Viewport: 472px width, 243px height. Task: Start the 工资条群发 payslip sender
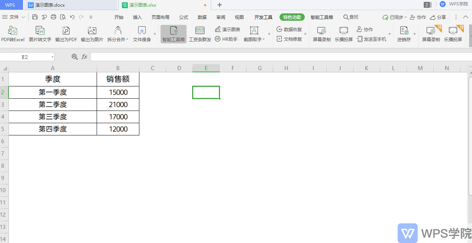pyautogui.click(x=200, y=34)
